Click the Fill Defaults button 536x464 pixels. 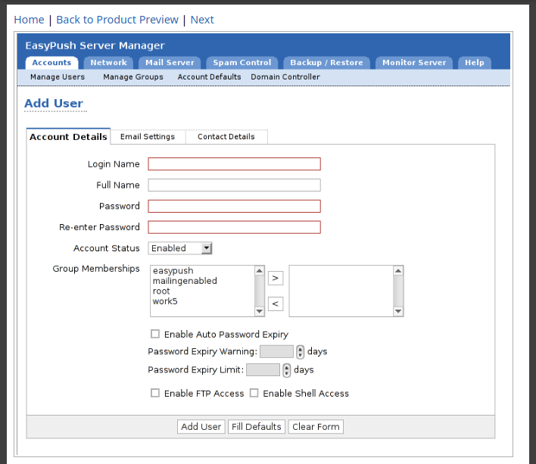click(257, 427)
